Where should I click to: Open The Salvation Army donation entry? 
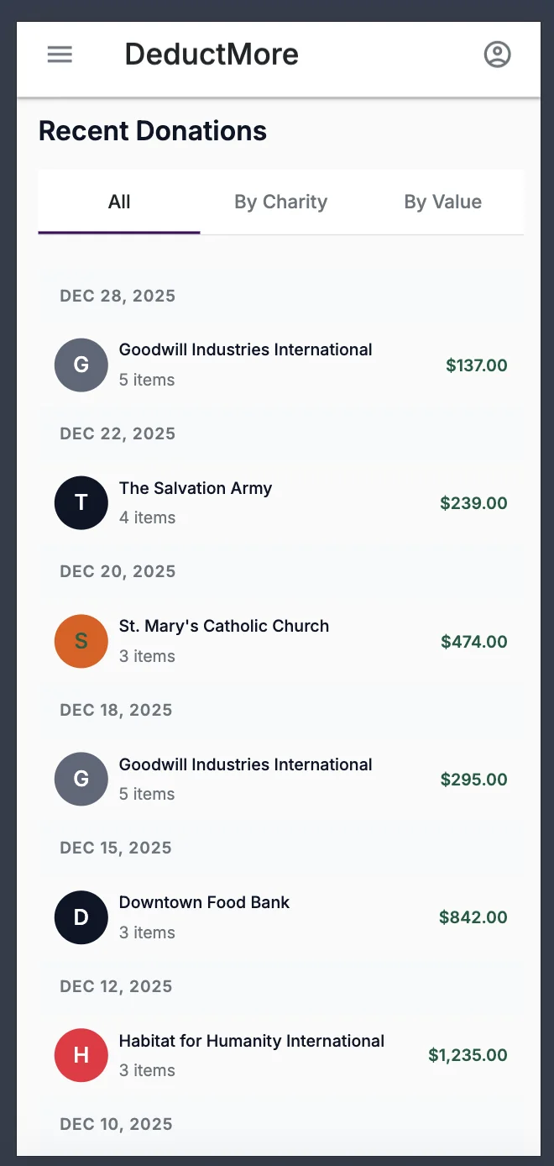coord(196,489)
